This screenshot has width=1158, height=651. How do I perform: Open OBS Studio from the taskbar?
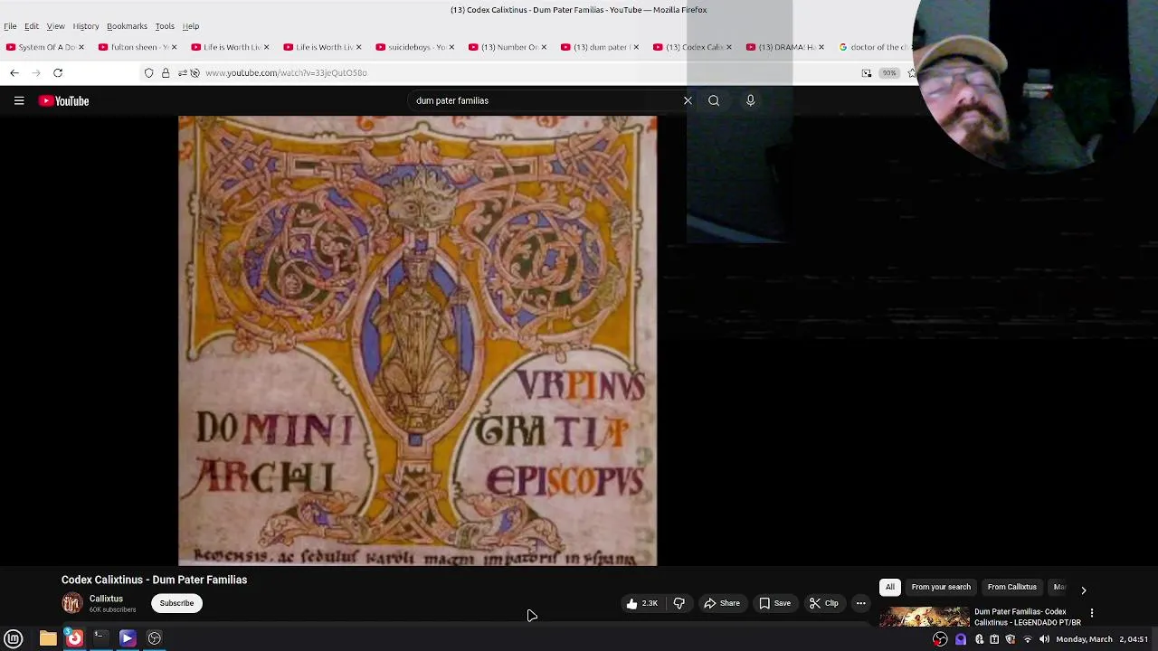[x=155, y=638]
